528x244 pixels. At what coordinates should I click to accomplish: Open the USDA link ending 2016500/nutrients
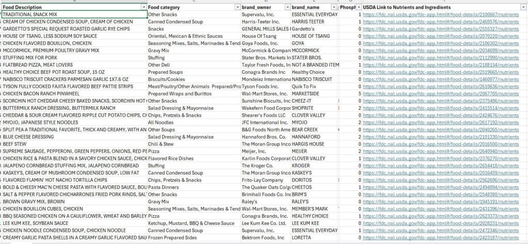[x=441, y=144]
